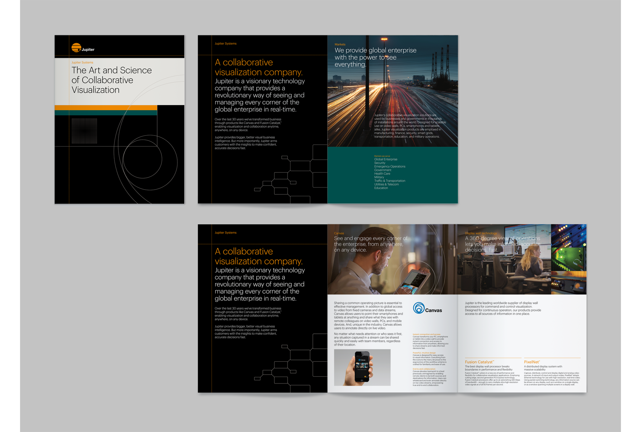Screen dimensions: 641x432
Task: Click the 'Jupiter Systems' header in the bottom spread
Action: pyautogui.click(x=225, y=233)
